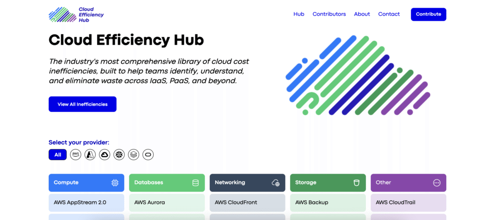Click the italic description paragraph text
This screenshot has width=495, height=220.
(149, 71)
